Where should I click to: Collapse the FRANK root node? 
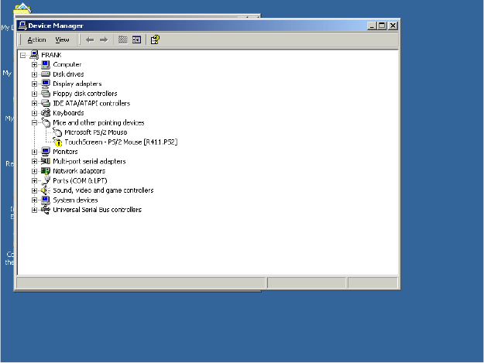[x=22, y=55]
